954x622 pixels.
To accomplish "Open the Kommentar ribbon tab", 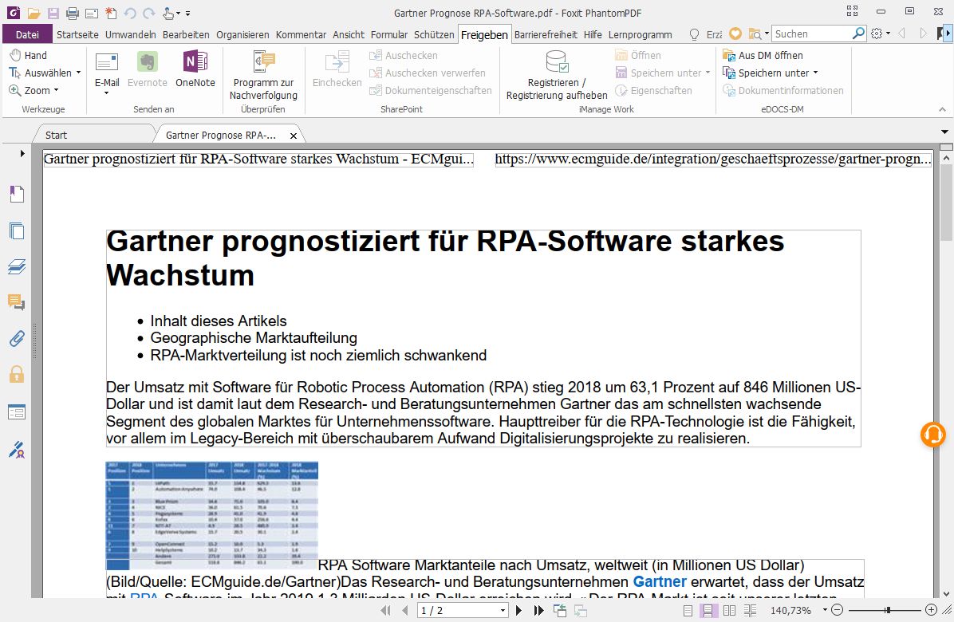I will tap(302, 34).
